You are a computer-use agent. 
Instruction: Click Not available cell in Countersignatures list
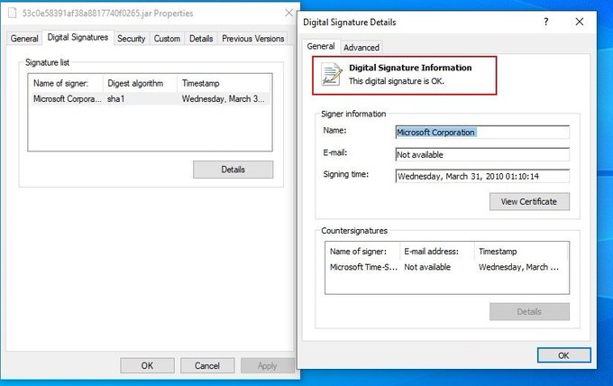coord(427,267)
